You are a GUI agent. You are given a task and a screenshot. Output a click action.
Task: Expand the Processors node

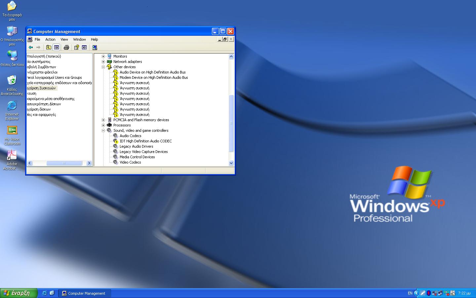pos(103,125)
